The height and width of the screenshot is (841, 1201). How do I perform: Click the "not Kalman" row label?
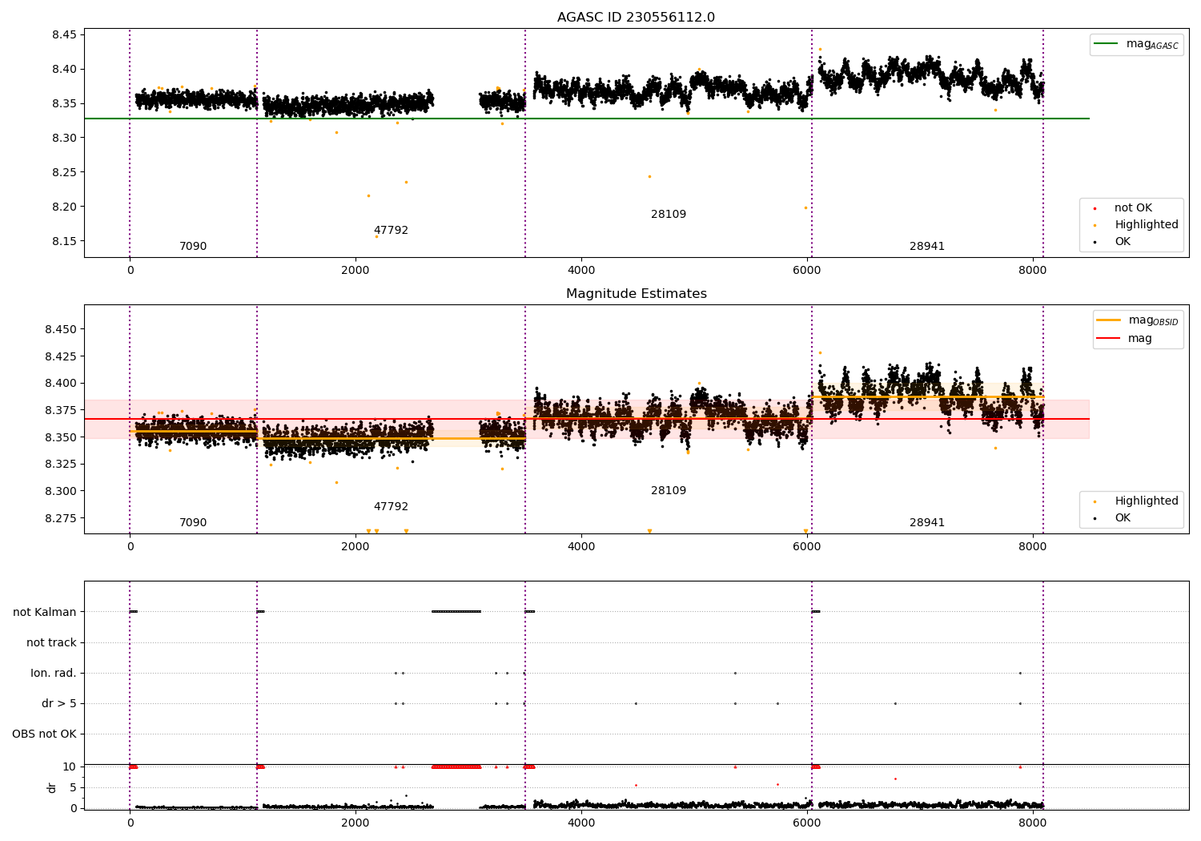[x=45, y=613]
